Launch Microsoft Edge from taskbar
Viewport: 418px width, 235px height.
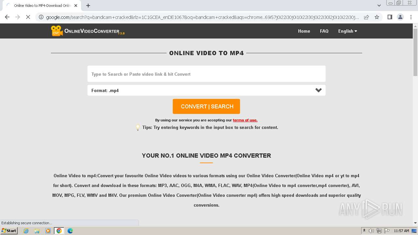[70, 231]
